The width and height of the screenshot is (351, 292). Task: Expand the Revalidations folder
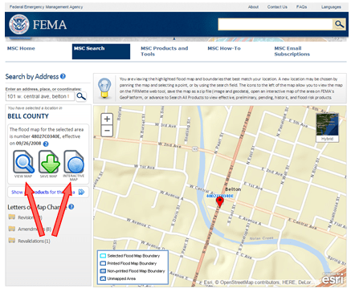pyautogui.click(x=11, y=241)
